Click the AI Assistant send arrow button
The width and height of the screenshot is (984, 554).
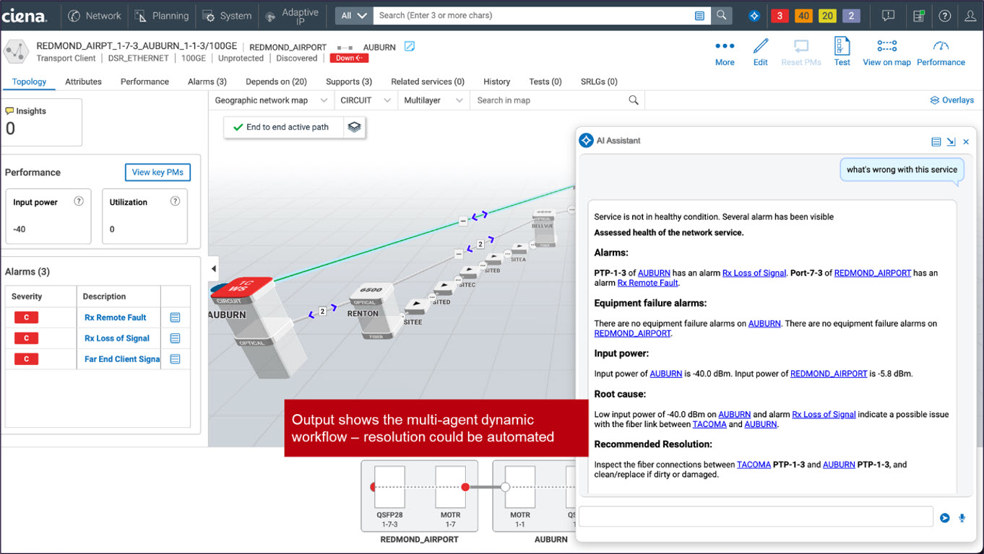(x=944, y=517)
